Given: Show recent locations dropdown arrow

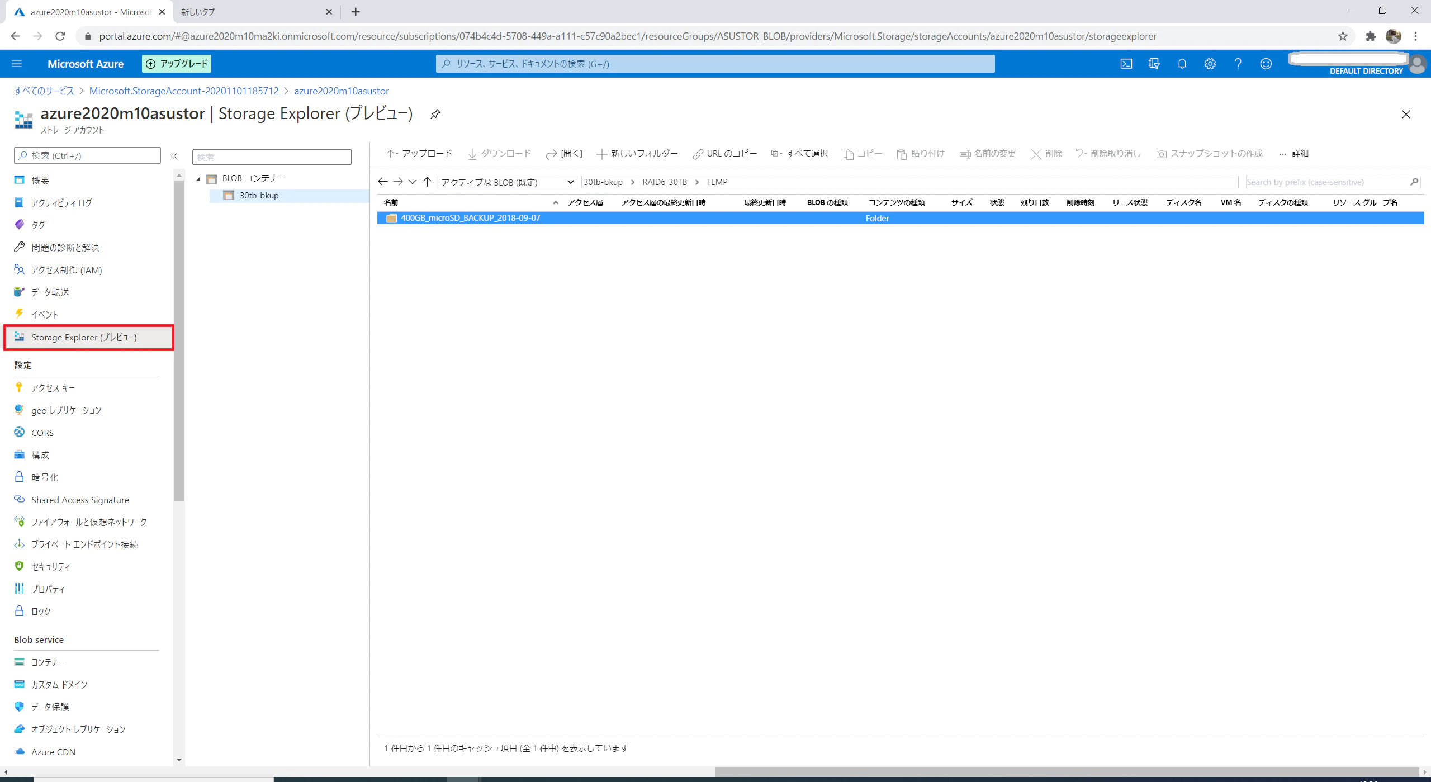Looking at the screenshot, I should 413,182.
